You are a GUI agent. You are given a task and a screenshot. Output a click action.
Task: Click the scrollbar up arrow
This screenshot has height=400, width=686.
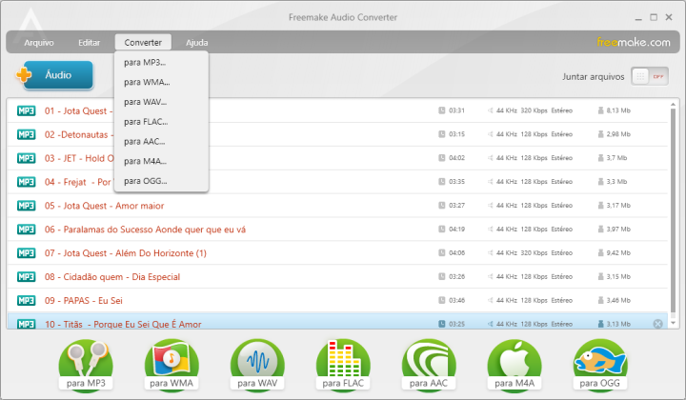click(x=674, y=105)
